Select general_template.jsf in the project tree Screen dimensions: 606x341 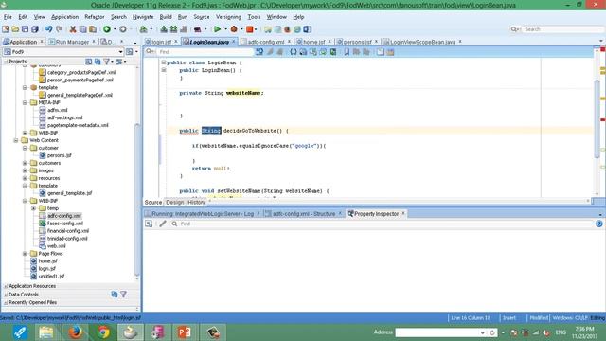pos(69,193)
